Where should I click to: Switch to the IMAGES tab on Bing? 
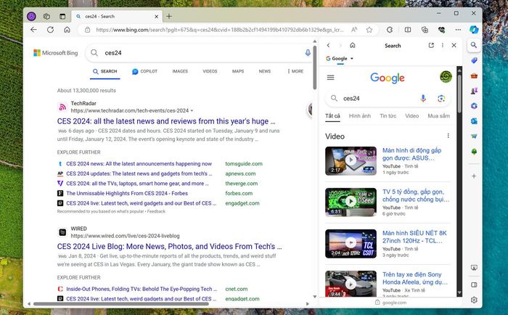180,71
